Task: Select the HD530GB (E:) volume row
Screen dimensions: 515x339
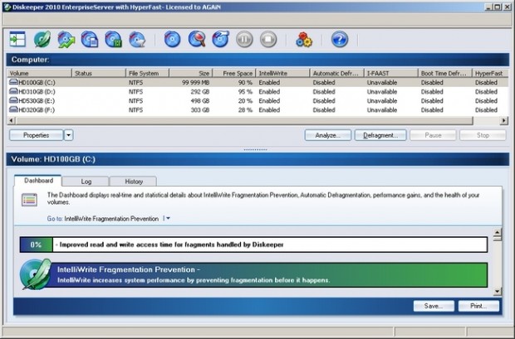Action: pos(257,100)
